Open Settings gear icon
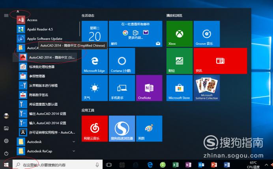Viewport: 273px width, 169px height. click(x=6, y=141)
